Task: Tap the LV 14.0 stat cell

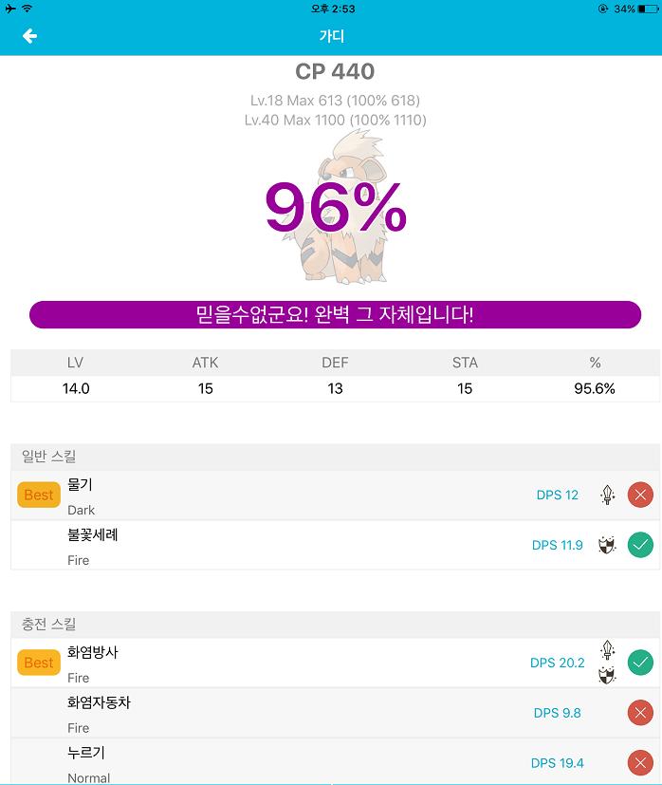Action: pyautogui.click(x=76, y=388)
